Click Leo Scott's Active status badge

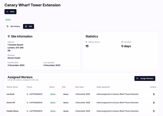[x=53, y=94]
